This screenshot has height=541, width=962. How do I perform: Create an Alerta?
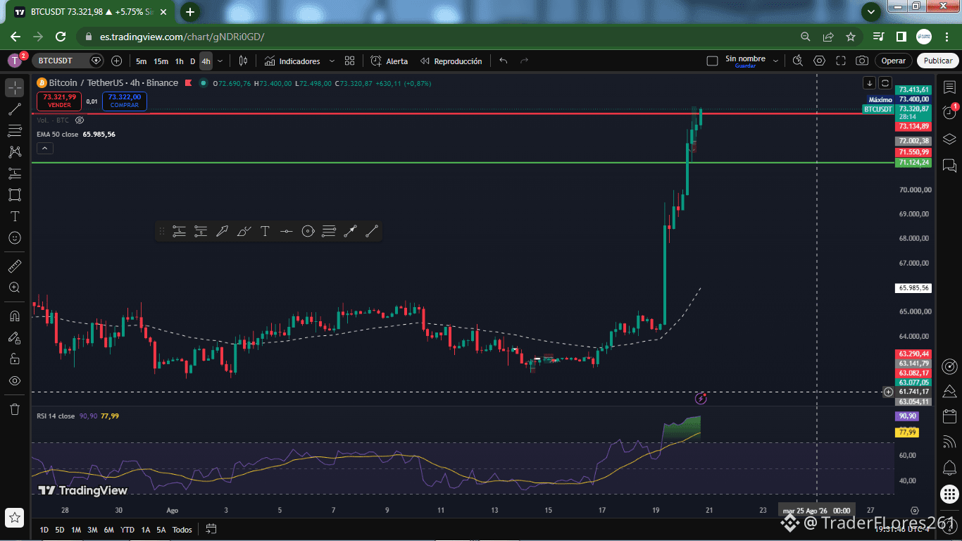pos(389,61)
